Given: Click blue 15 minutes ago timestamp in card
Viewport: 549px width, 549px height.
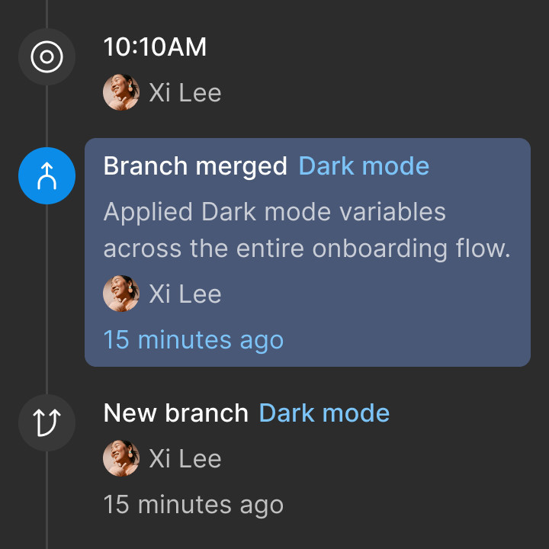Looking at the screenshot, I should [194, 340].
